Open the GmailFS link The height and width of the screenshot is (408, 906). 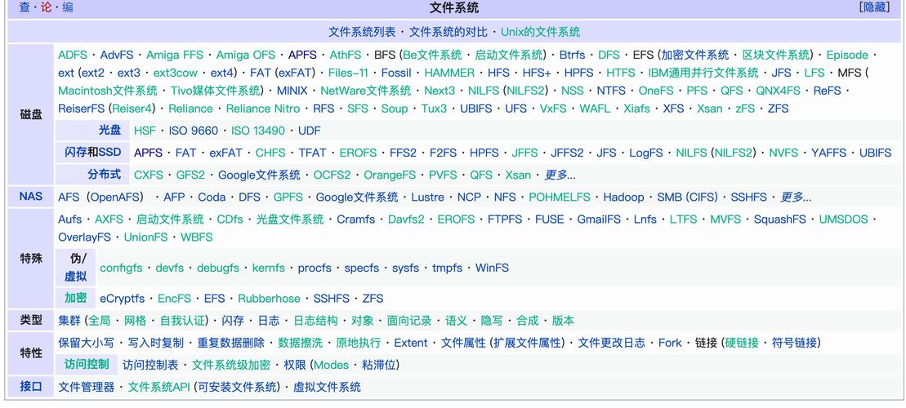coord(599,220)
